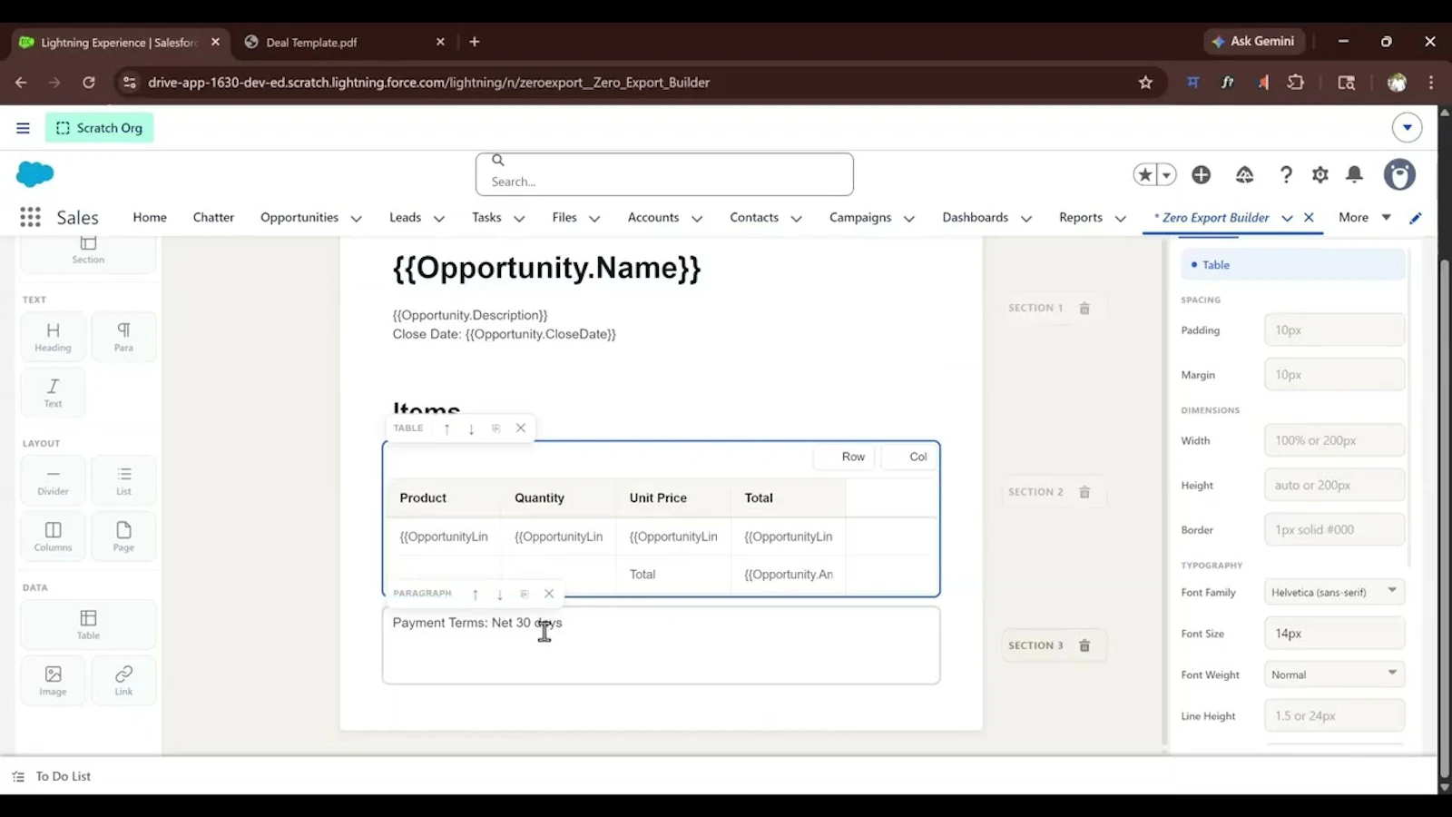Duplicate the table block
The image size is (1452, 817).
coord(495,428)
